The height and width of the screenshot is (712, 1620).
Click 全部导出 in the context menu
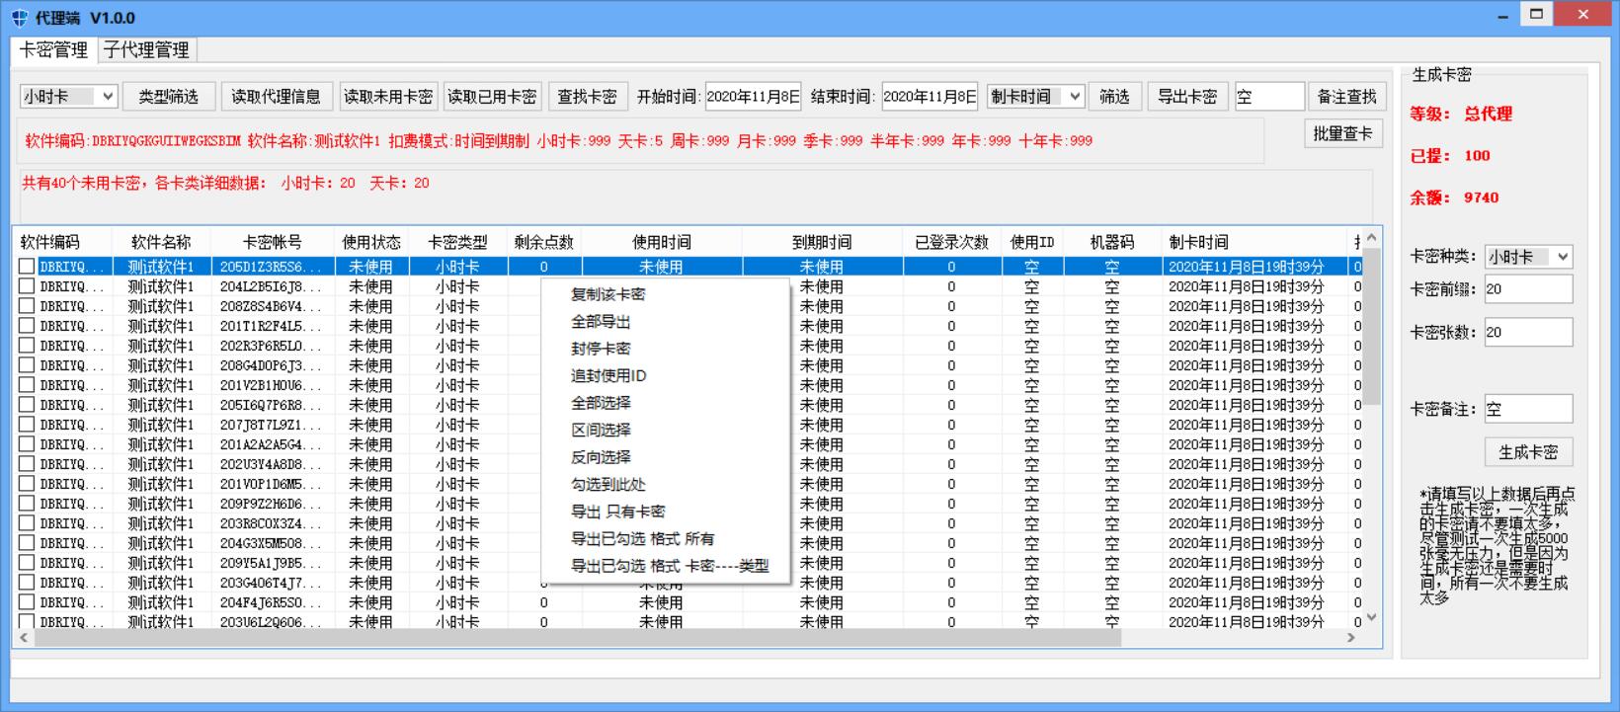tap(601, 322)
